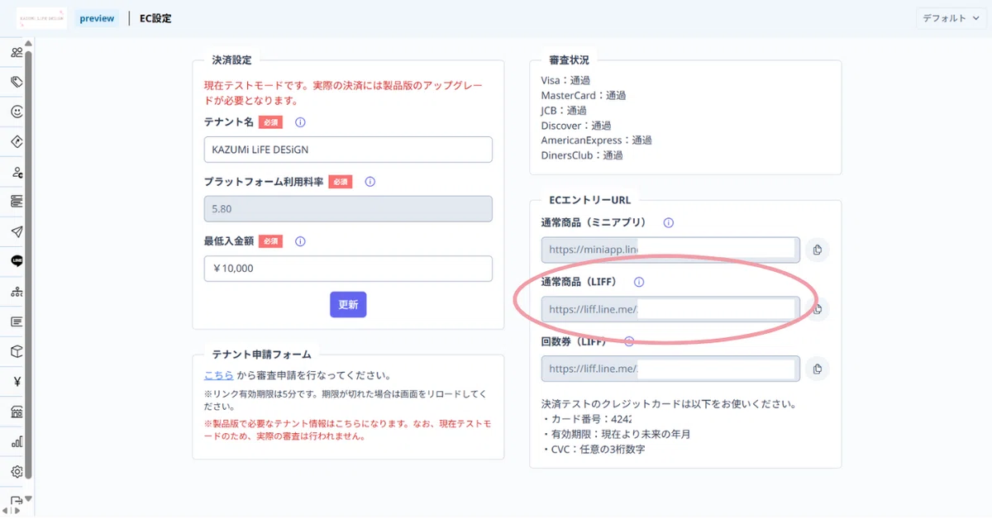
Task: Click the MasterCard:通過 status line
Action: 584,95
